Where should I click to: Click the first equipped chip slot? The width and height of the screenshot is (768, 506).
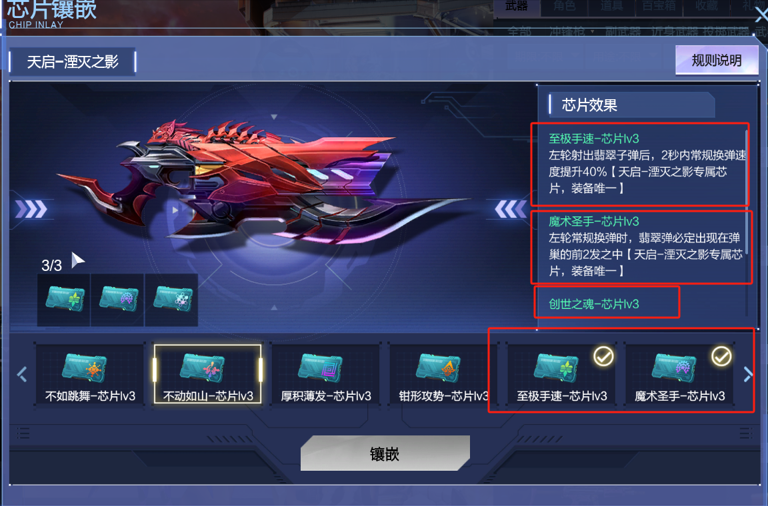click(64, 300)
